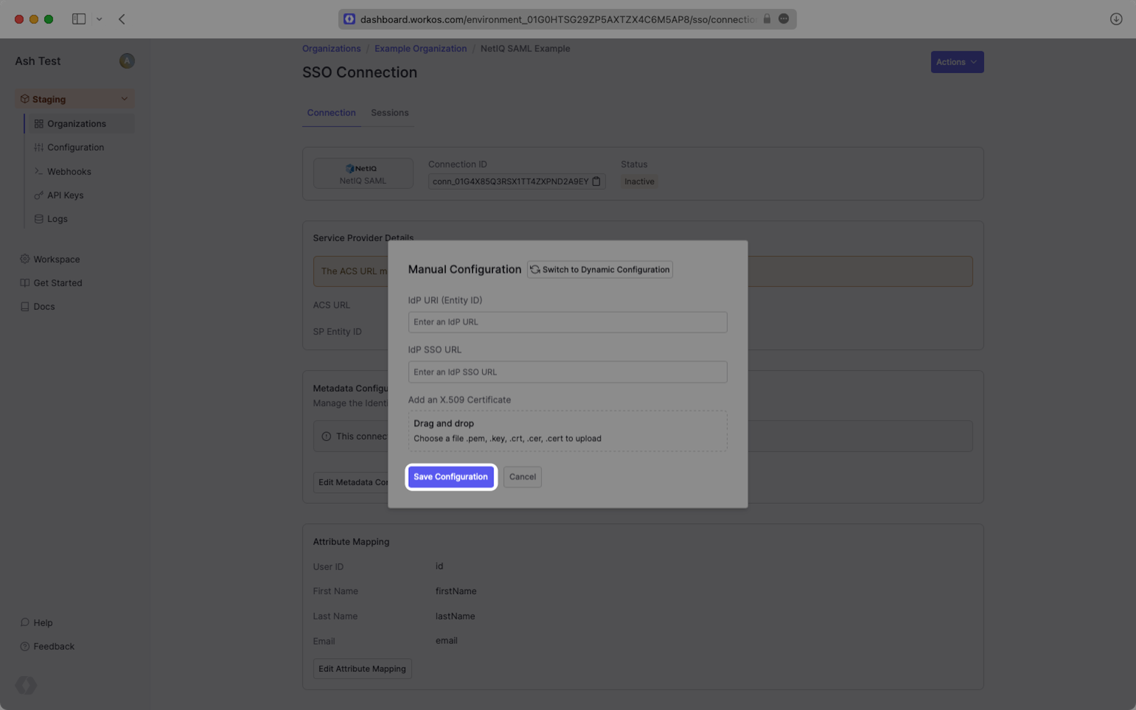Open the Safari downloads icon
This screenshot has height=710, width=1136.
1116,19
